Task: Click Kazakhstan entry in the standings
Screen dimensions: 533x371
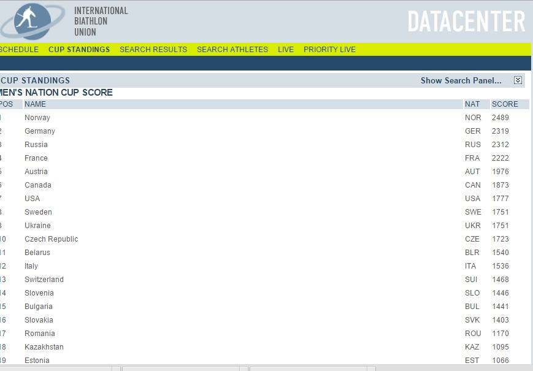Action: click(x=44, y=347)
